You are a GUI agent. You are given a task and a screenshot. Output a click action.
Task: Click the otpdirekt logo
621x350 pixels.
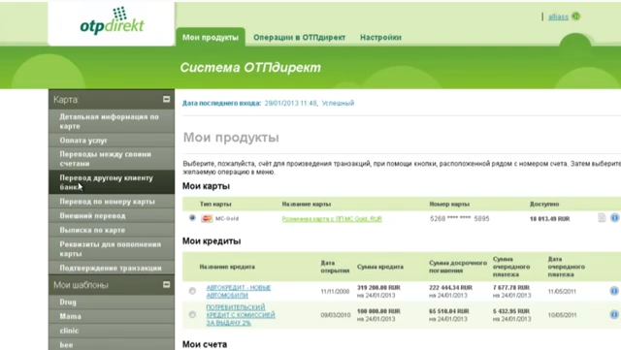point(113,21)
